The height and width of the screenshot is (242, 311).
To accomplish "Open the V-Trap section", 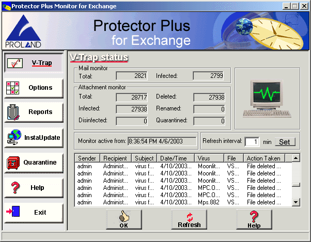I will click(x=34, y=63).
